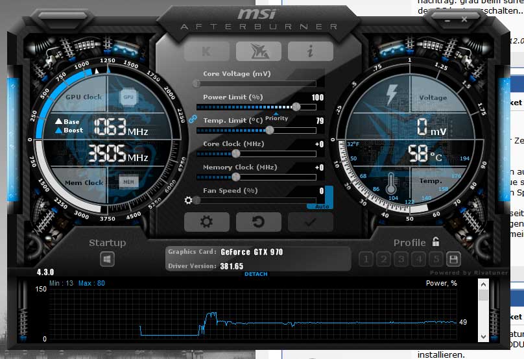Click the Priority marker under Power Limit
This screenshot has width=524, height=359.
click(276, 118)
